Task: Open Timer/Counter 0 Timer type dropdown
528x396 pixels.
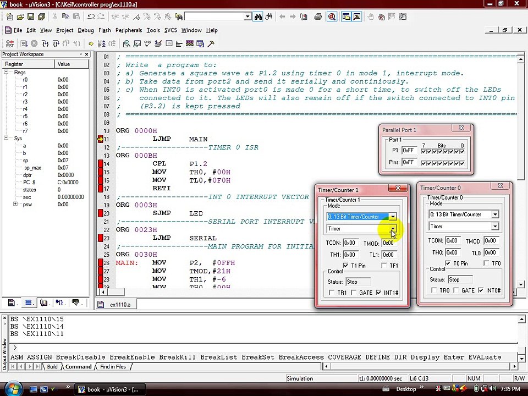Action: [495, 227]
